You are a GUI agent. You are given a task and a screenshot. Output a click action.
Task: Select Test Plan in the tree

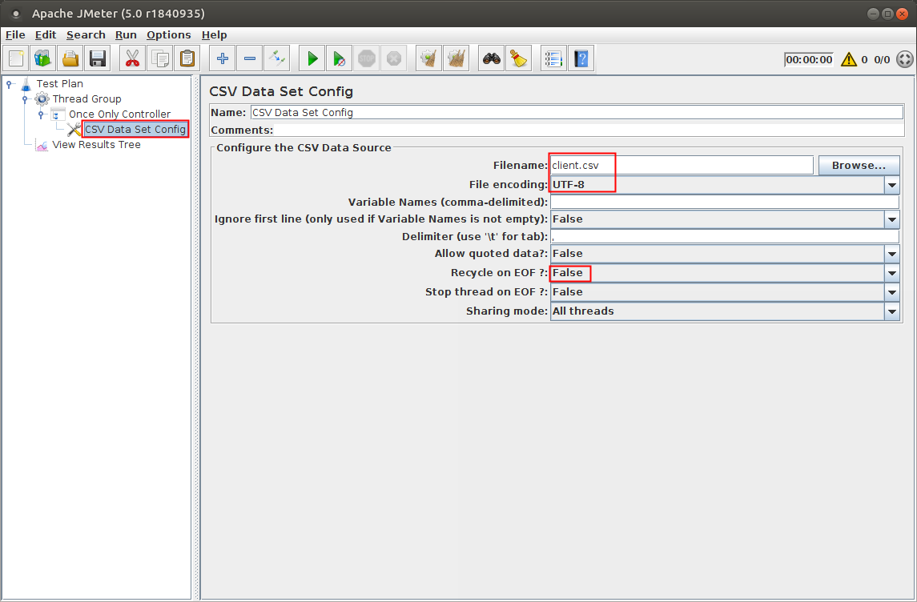(59, 83)
